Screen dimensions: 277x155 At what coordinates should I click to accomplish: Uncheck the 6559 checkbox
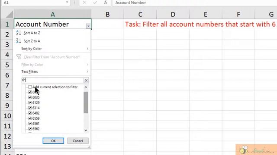tap(30, 118)
